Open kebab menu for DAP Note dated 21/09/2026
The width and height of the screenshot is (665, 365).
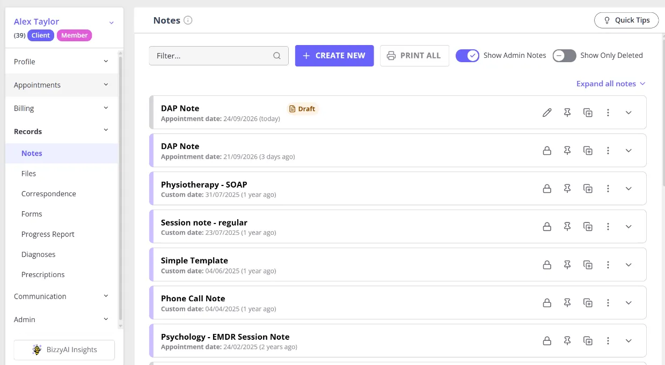click(608, 151)
